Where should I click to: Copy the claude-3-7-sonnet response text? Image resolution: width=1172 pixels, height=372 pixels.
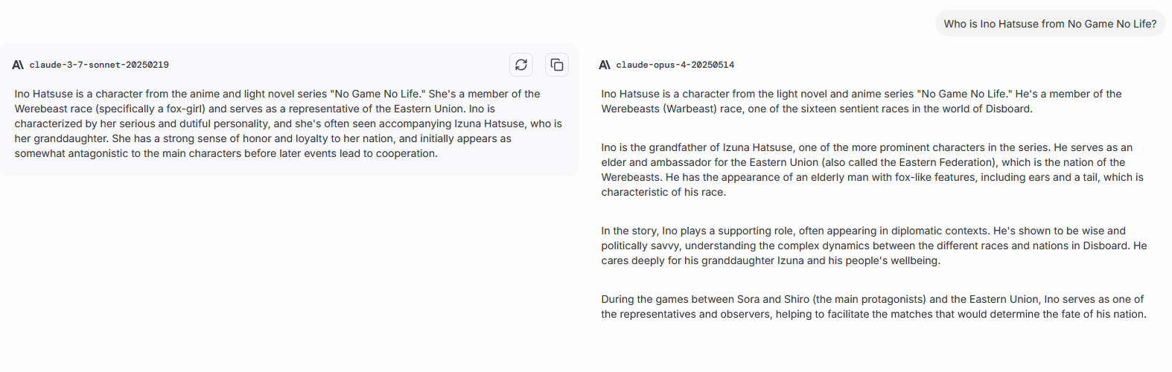point(557,65)
